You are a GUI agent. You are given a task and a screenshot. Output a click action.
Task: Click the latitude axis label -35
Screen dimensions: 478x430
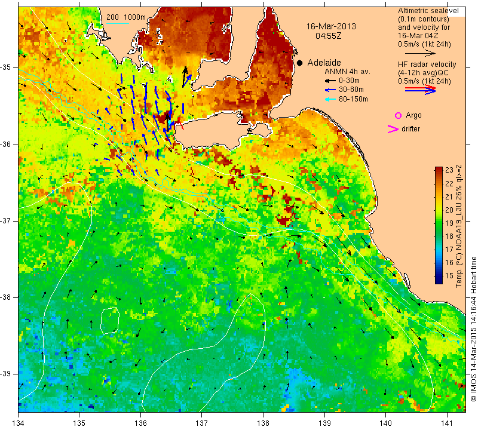pos(6,67)
